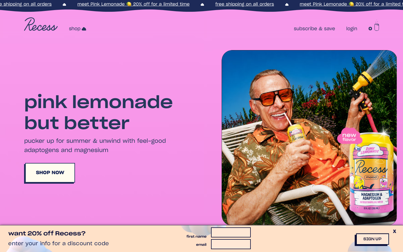Click the 'new flavor' badge
The height and width of the screenshot is (252, 403).
[349, 137]
